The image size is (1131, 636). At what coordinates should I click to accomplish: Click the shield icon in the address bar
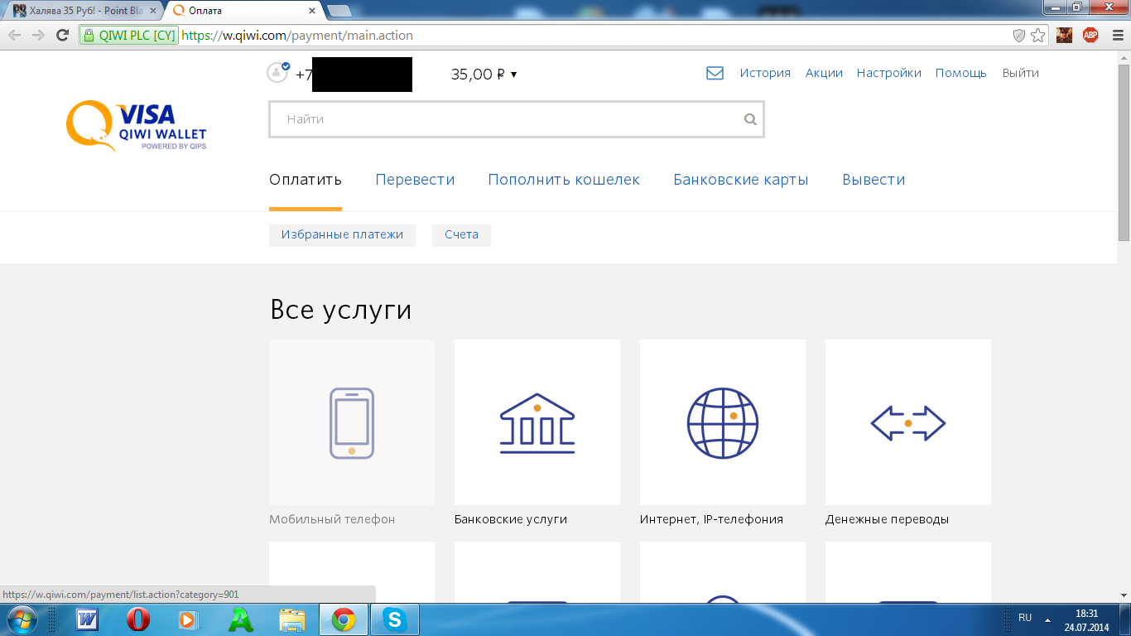(1019, 35)
